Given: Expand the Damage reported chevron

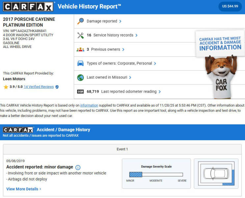Looking at the screenshot, I should (120, 21).
